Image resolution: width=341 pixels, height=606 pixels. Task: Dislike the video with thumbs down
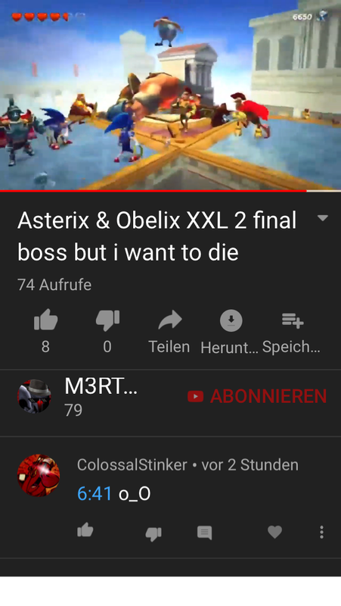coord(107,320)
